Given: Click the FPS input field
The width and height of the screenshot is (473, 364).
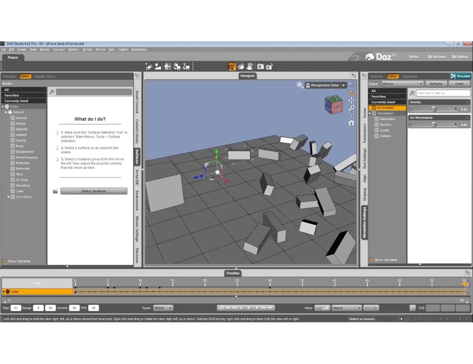Looking at the screenshot, I should (94, 308).
